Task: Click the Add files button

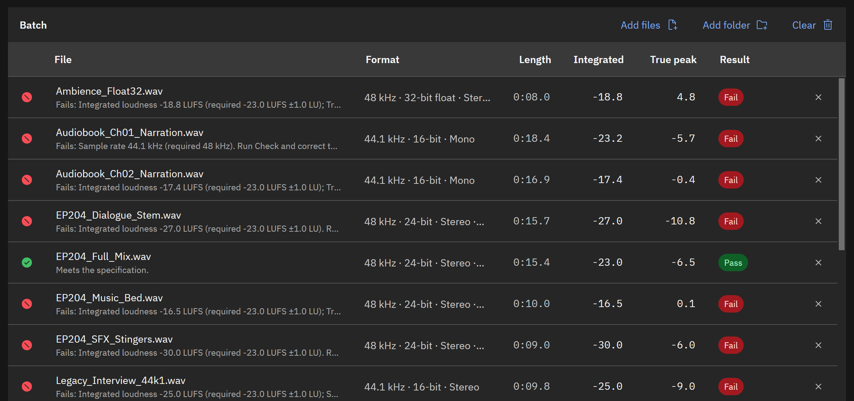Action: 649,25
